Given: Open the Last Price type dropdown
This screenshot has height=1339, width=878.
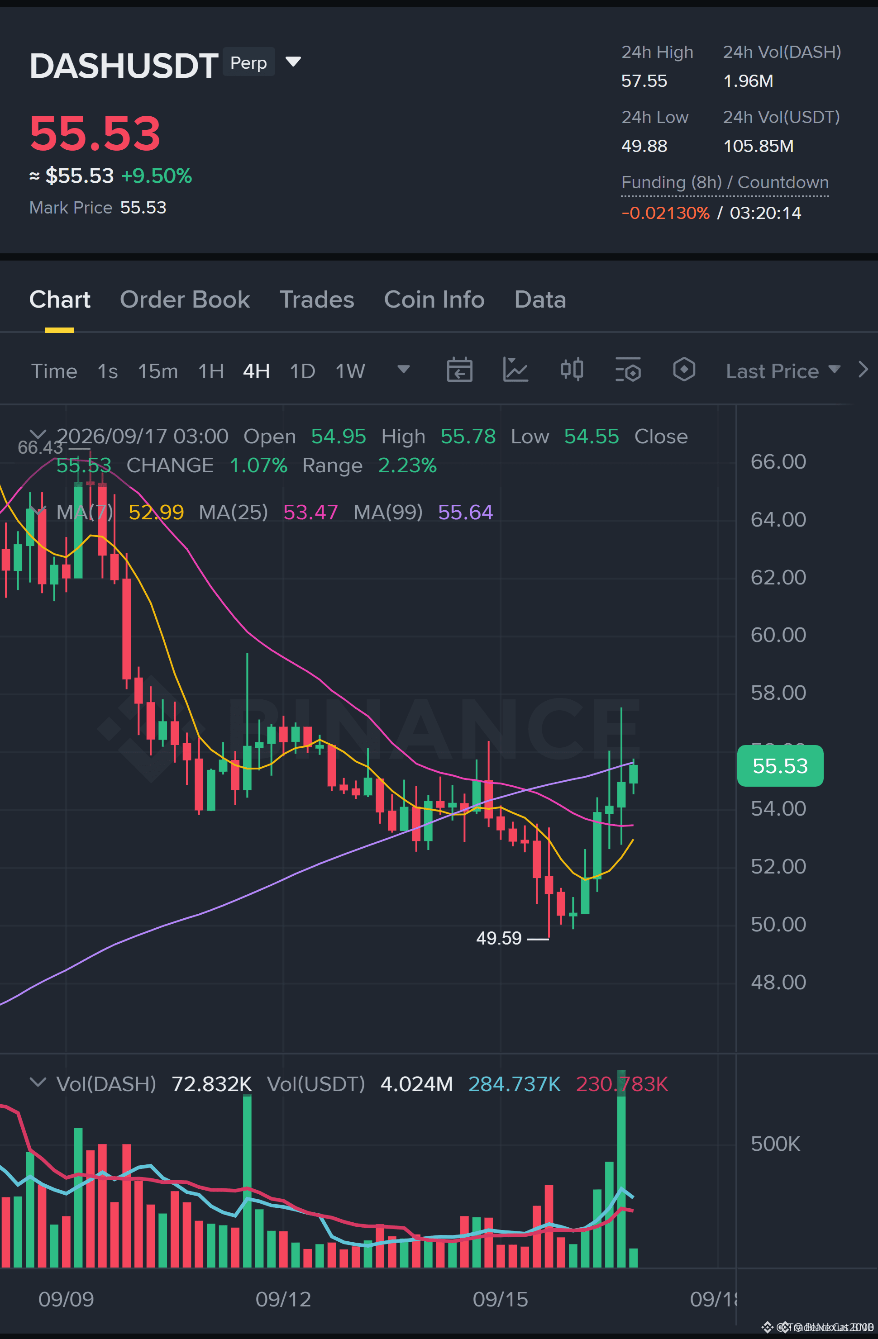Looking at the screenshot, I should coord(783,371).
